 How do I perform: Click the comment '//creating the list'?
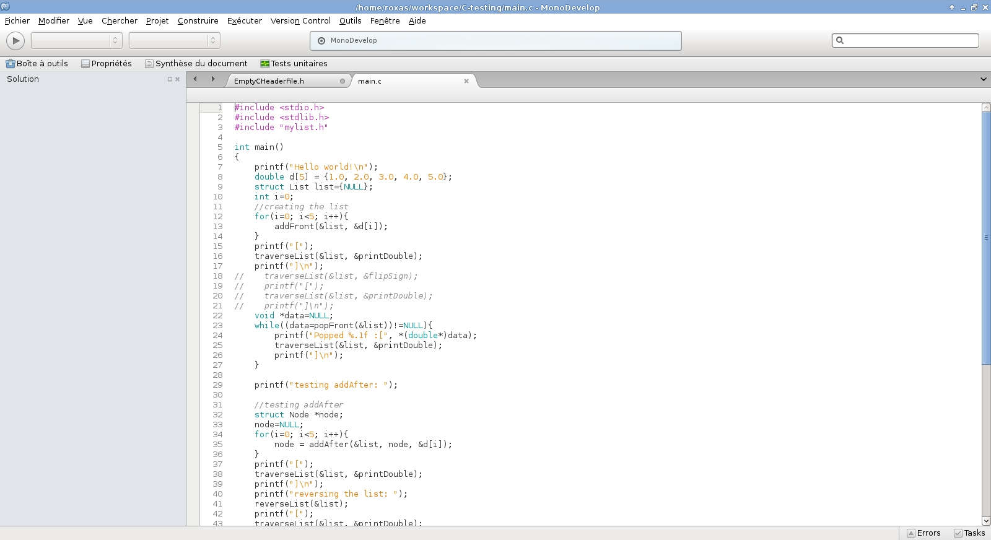pos(301,207)
